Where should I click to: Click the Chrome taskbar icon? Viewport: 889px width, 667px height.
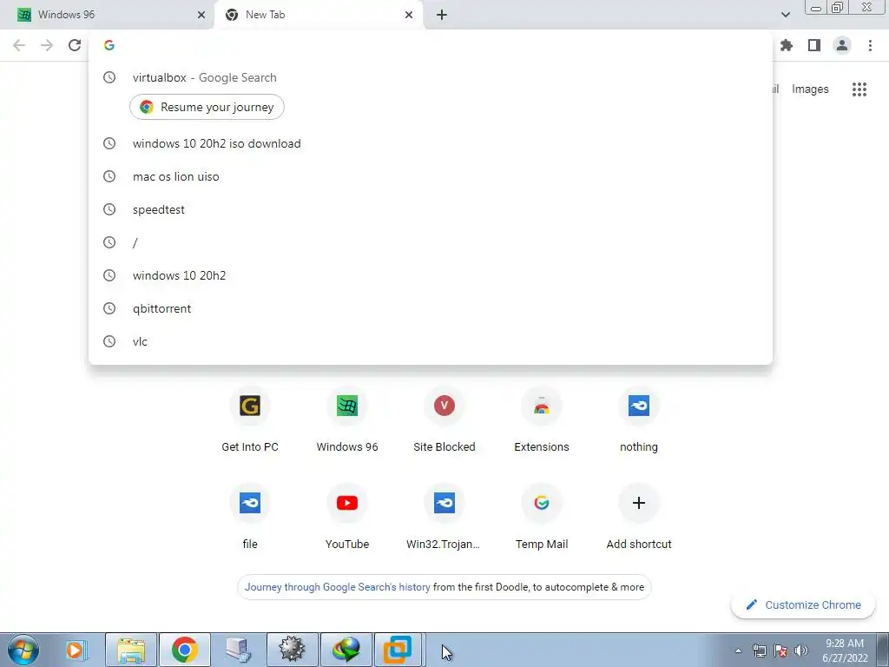[185, 650]
